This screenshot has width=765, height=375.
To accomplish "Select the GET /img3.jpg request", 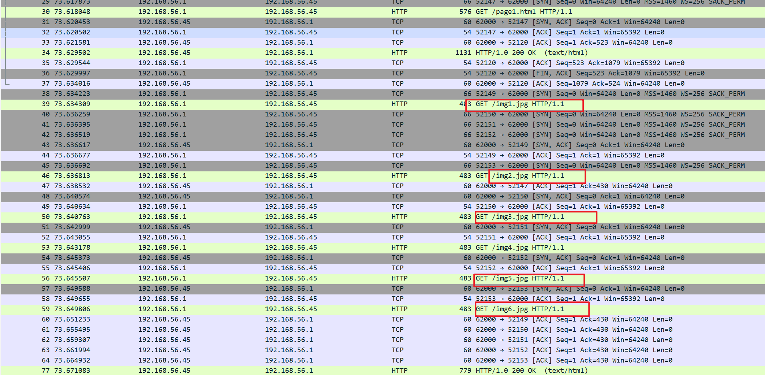I will pos(382,217).
